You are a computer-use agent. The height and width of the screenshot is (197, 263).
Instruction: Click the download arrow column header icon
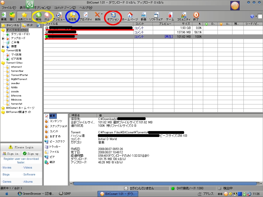tap(206, 24)
